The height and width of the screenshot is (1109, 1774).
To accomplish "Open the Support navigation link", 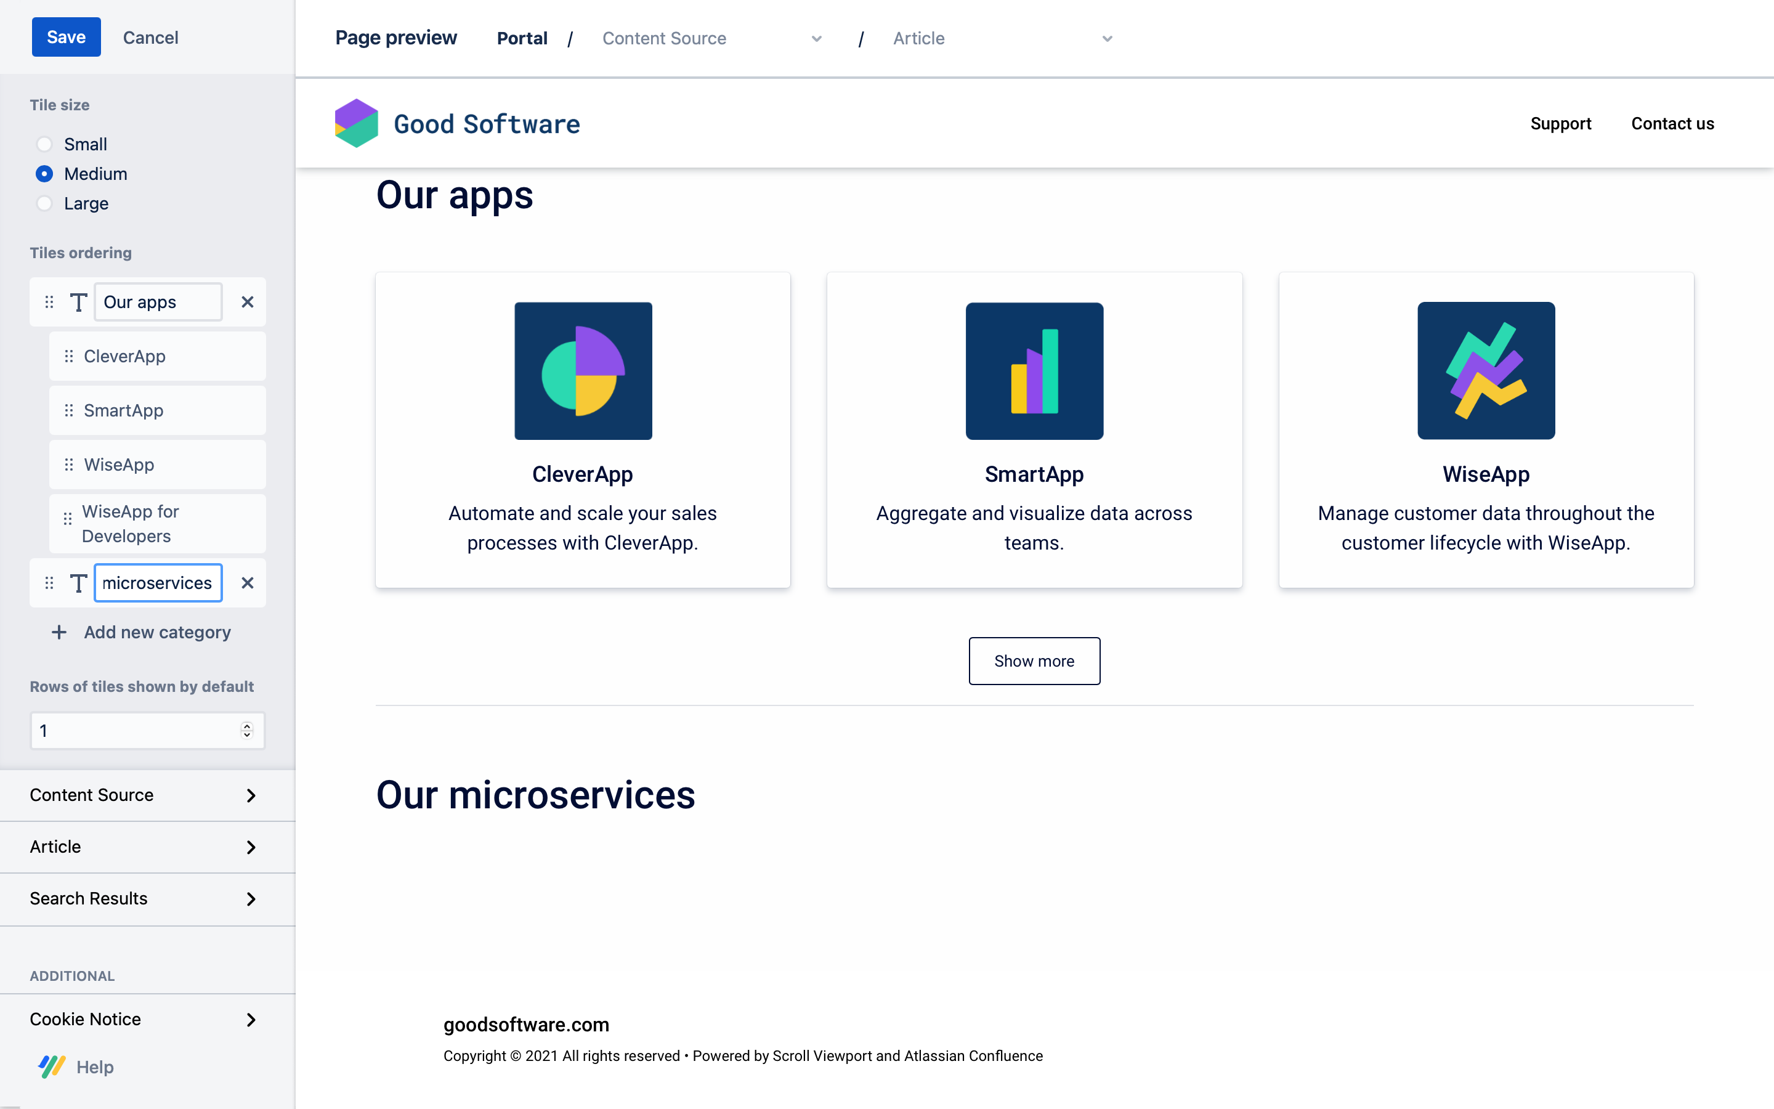I will (1560, 124).
